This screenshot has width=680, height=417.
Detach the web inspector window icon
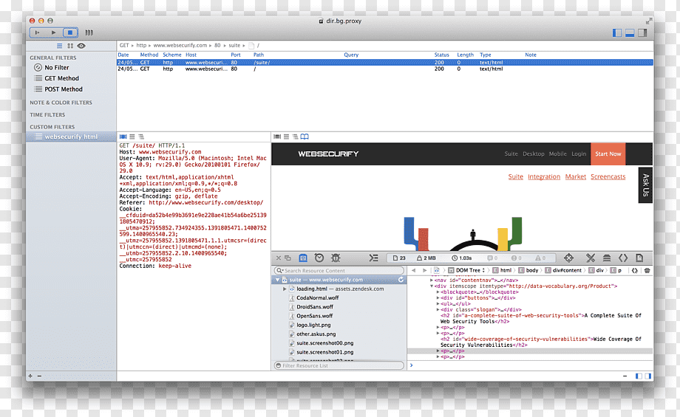[288, 258]
